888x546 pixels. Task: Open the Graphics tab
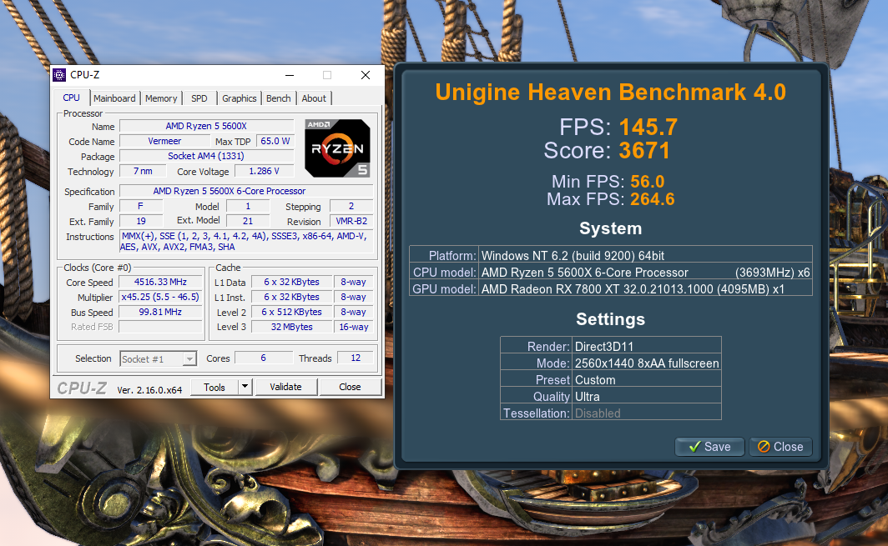239,98
